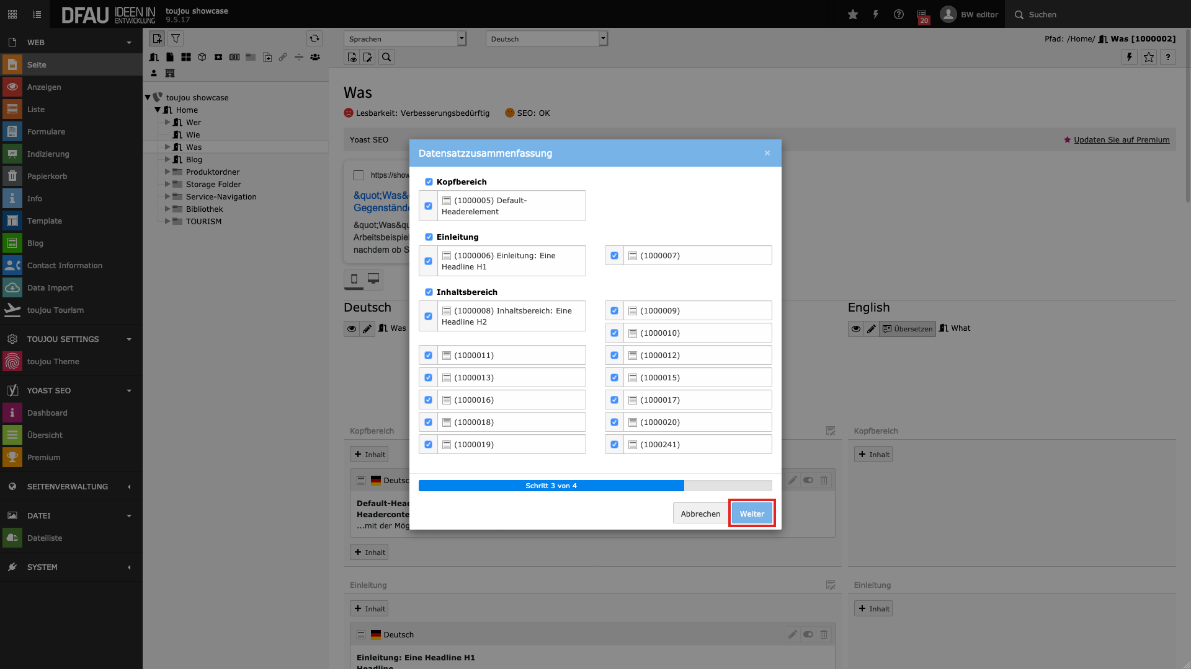Uncheck the record 1000007 checkbox
1191x669 pixels.
[x=614, y=255]
